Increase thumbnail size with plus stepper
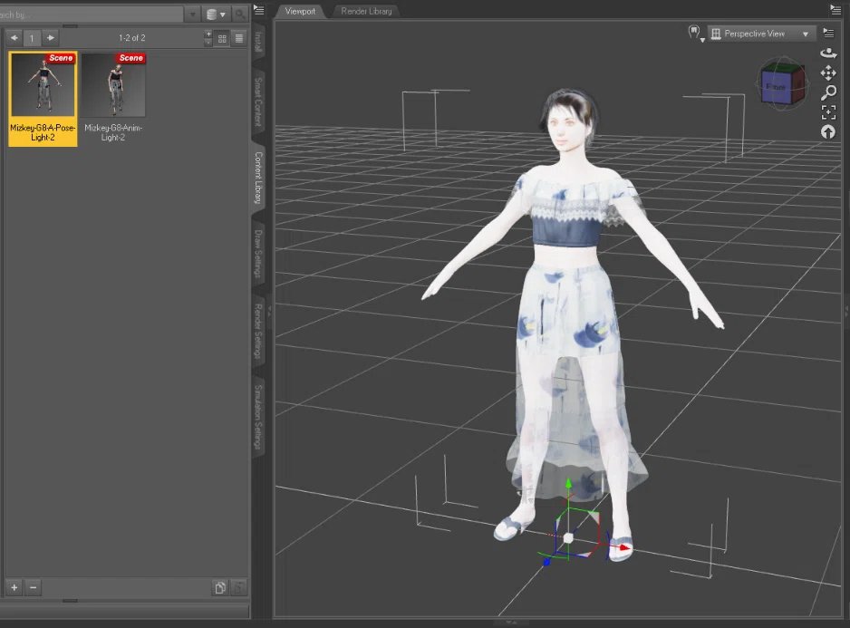Screen dimensions: 850x628 pyautogui.click(x=208, y=34)
